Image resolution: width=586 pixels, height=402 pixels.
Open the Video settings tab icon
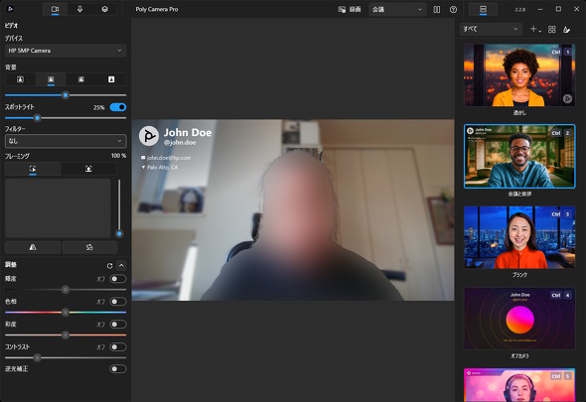(x=55, y=9)
